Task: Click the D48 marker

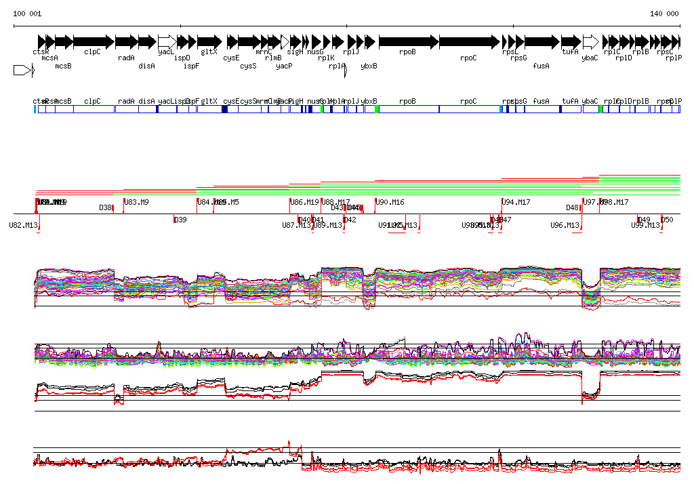Action: [x=572, y=207]
